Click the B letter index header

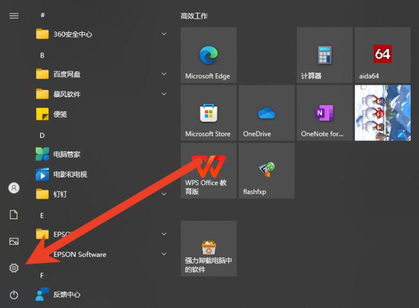click(x=42, y=56)
